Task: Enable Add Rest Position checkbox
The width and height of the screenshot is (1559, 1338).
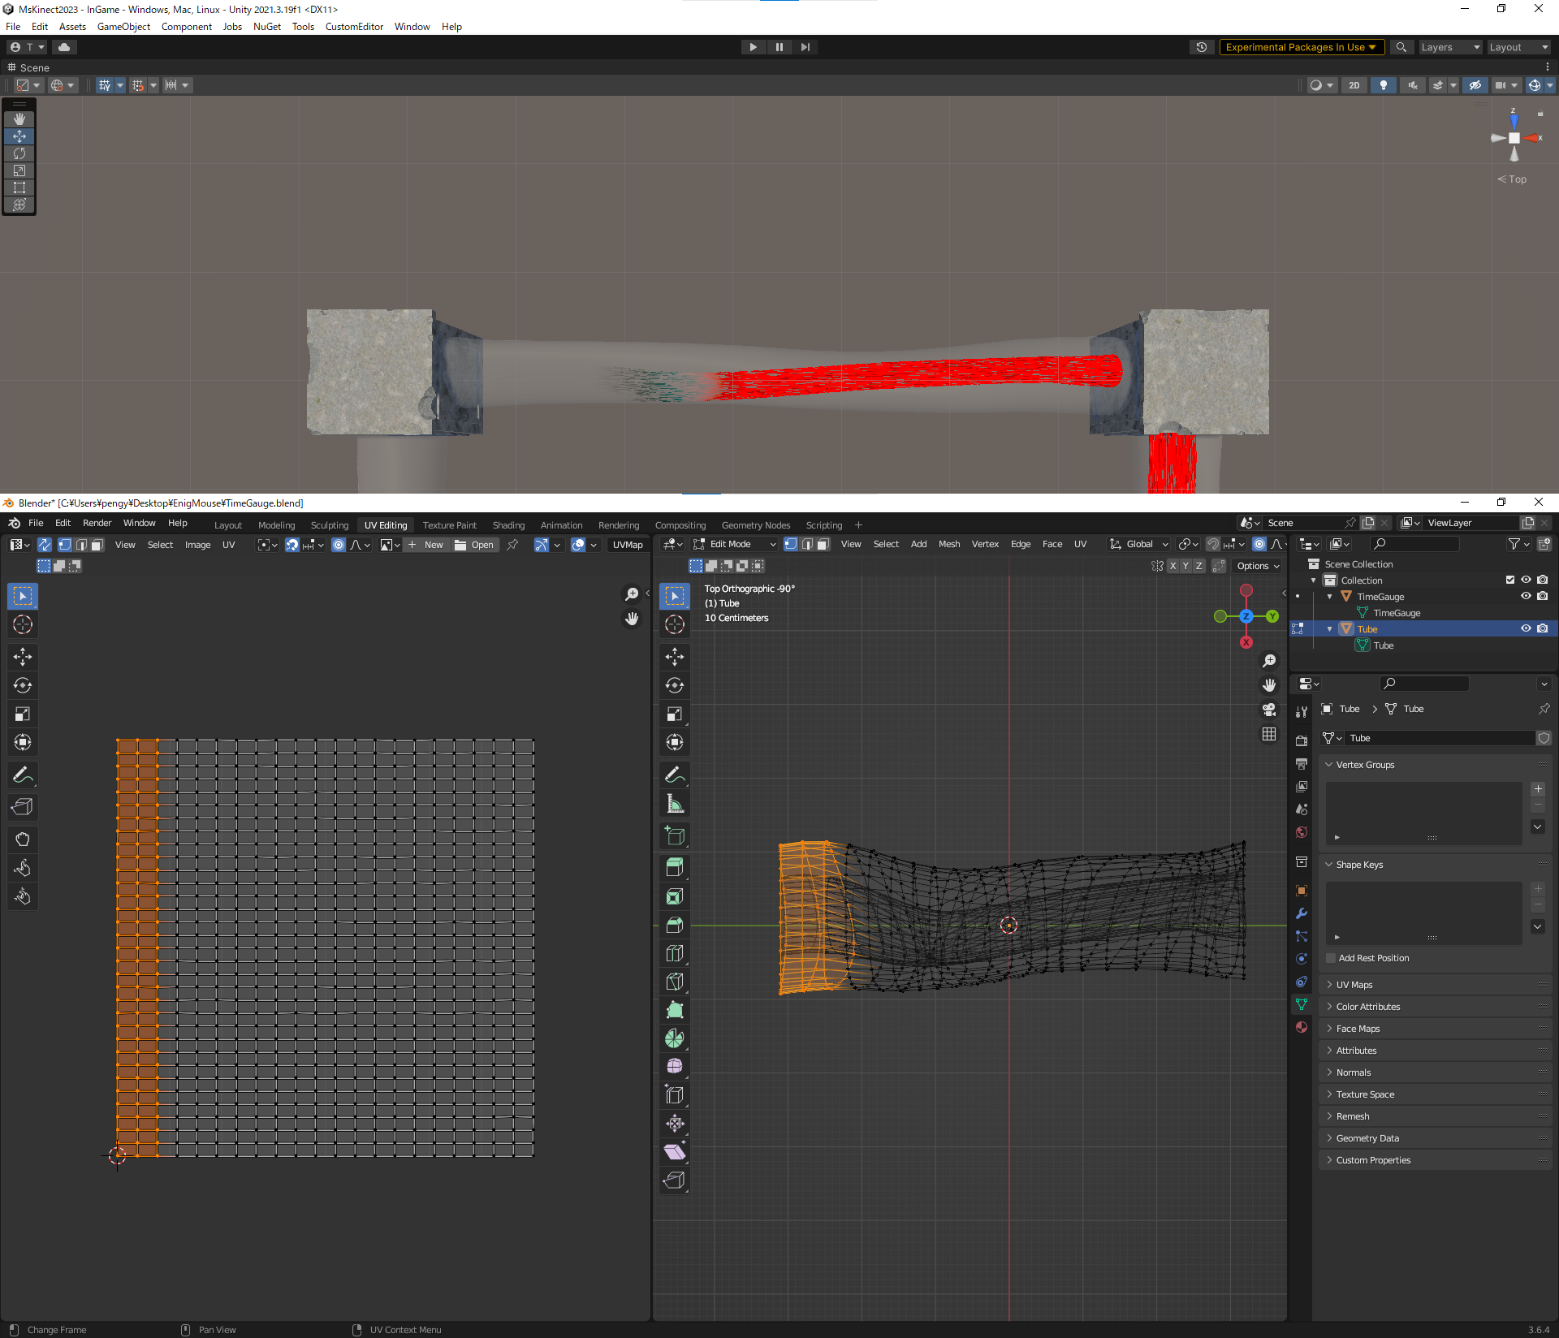Action: pyautogui.click(x=1332, y=958)
